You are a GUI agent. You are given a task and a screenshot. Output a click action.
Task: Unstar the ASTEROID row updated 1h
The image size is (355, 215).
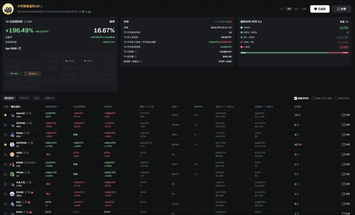(x=5, y=144)
